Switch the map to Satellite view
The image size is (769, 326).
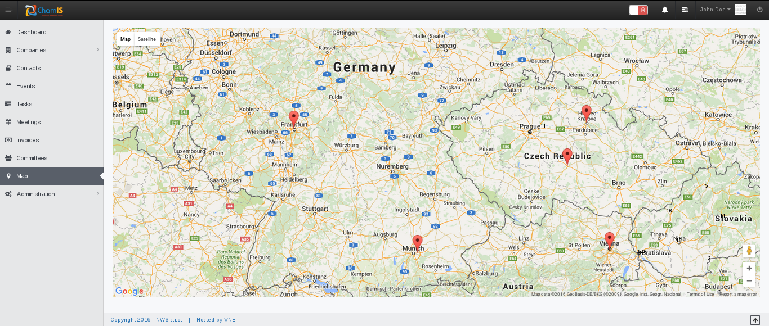pyautogui.click(x=147, y=39)
